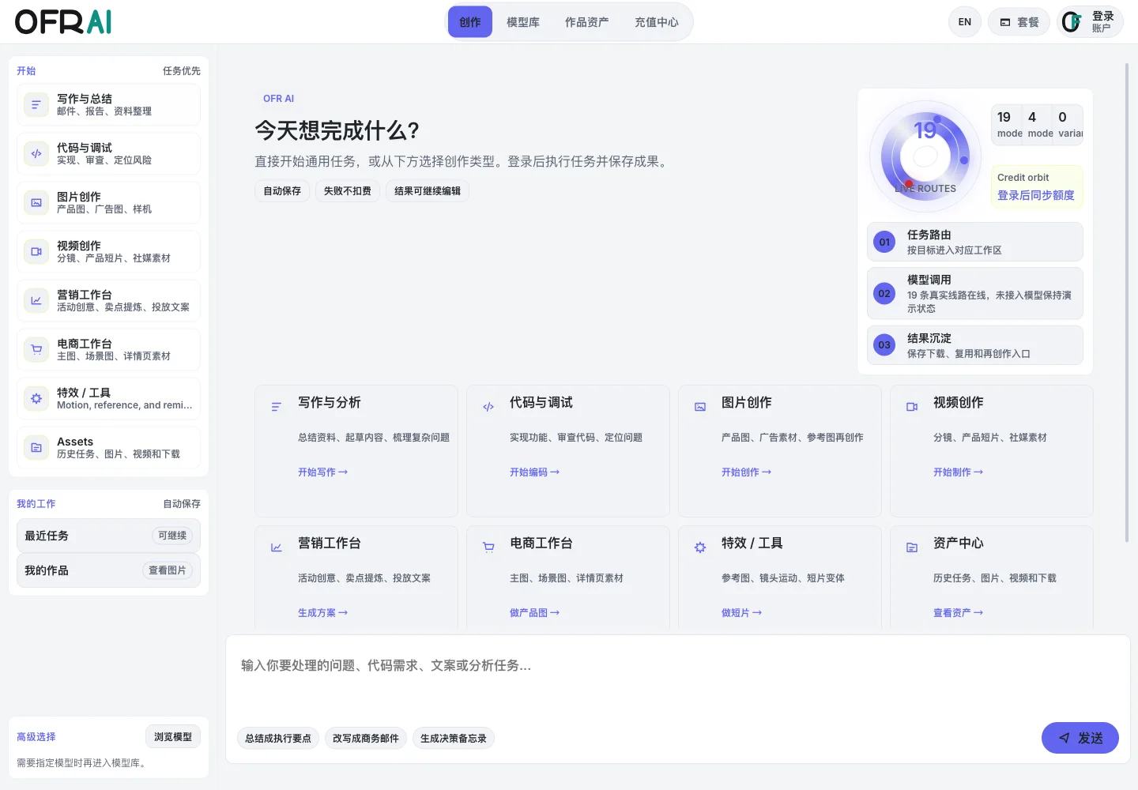Click the 可继续 badge on 最近任务
The image size is (1138, 790).
click(172, 536)
